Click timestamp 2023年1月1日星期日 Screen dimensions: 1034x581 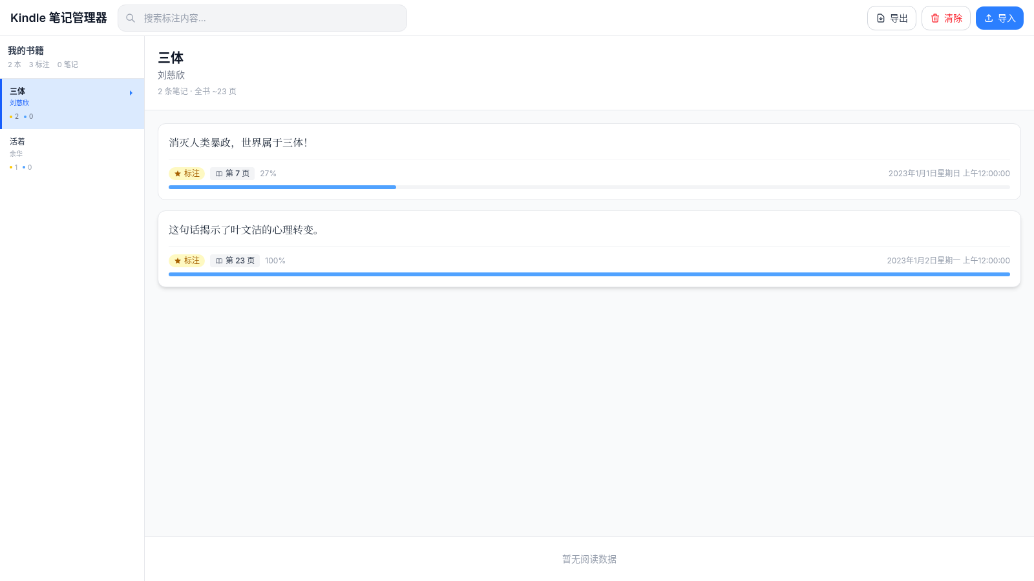(949, 174)
